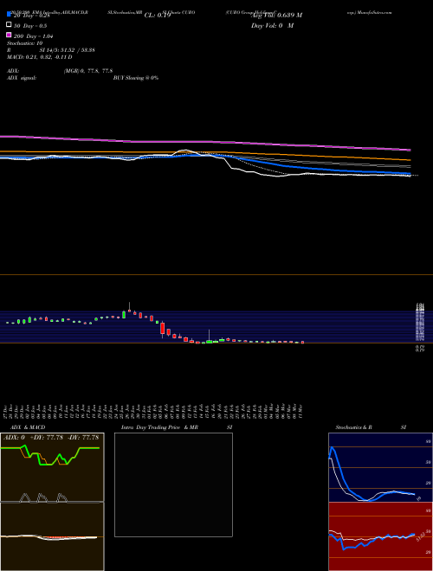This screenshot has height=571, width=433.
Task: Click the 'Stochastics: 10' reading
Action: pos(24,43)
